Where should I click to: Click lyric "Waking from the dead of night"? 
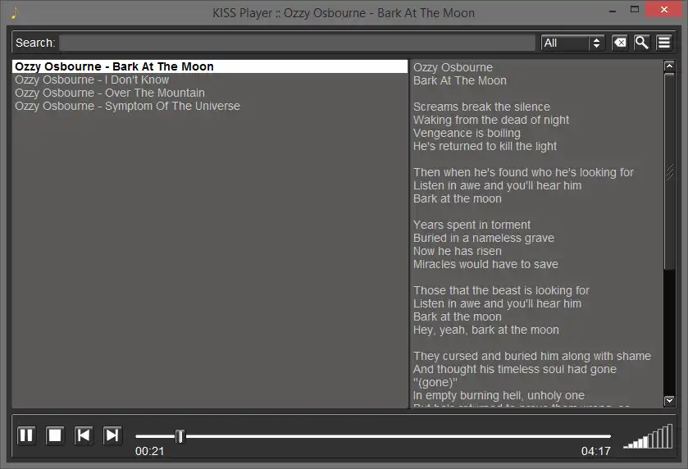(491, 121)
